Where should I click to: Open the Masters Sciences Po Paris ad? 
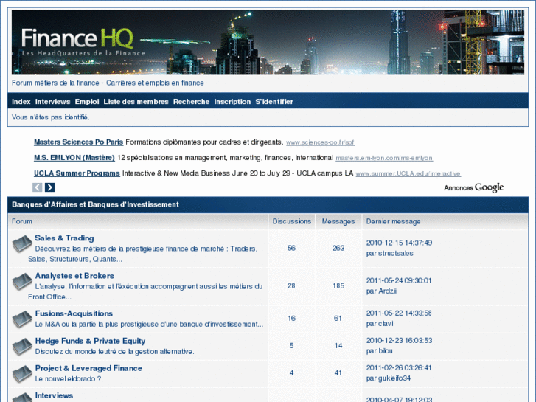click(x=79, y=142)
